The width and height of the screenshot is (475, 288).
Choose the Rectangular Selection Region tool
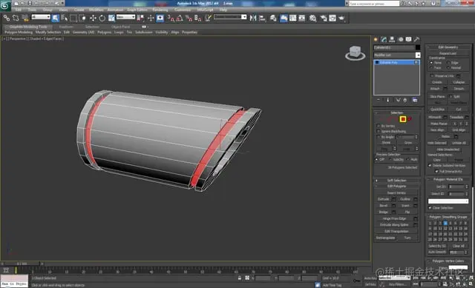[73, 18]
